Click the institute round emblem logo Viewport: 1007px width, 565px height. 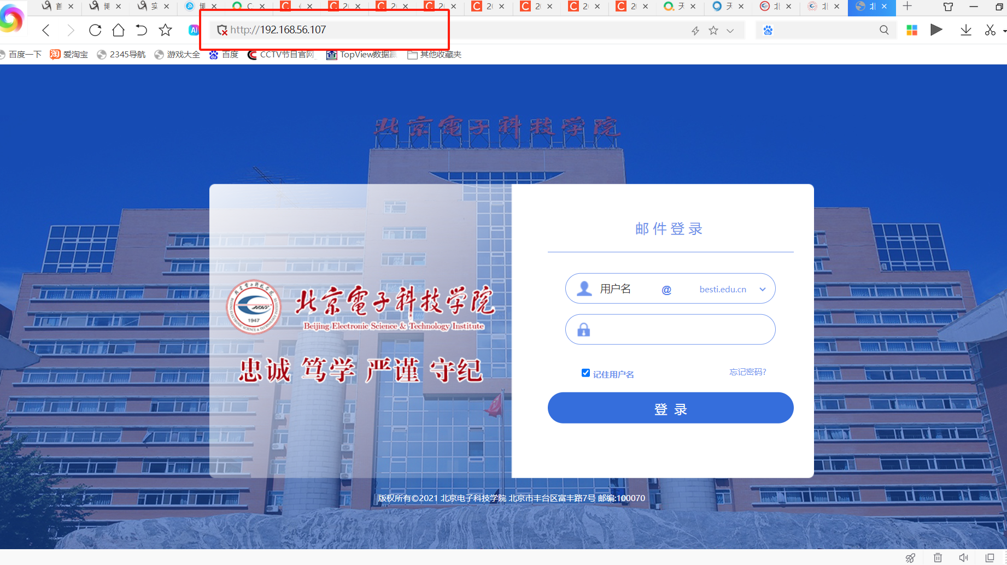pyautogui.click(x=254, y=307)
